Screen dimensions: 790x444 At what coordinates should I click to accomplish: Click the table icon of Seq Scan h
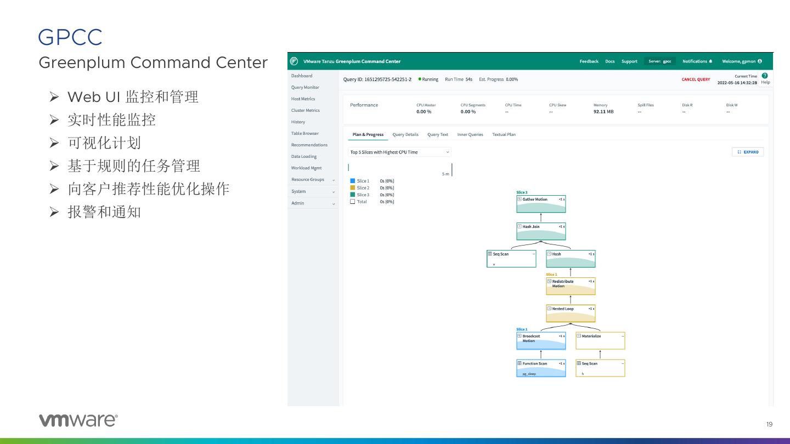tap(579, 363)
